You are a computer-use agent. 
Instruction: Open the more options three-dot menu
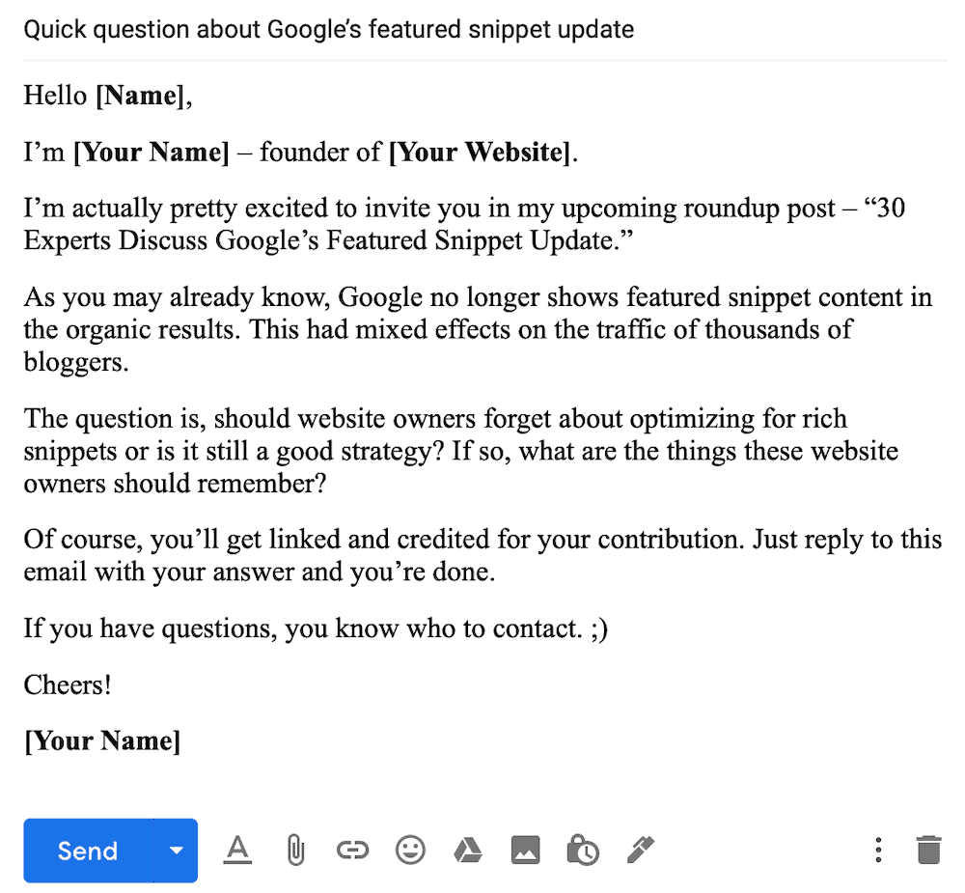878,851
